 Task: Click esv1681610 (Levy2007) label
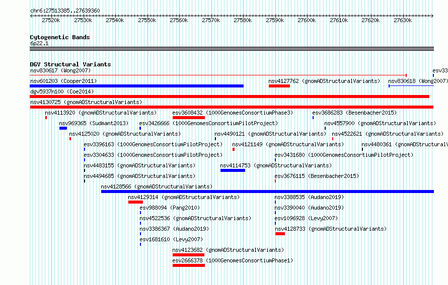pyautogui.click(x=171, y=239)
